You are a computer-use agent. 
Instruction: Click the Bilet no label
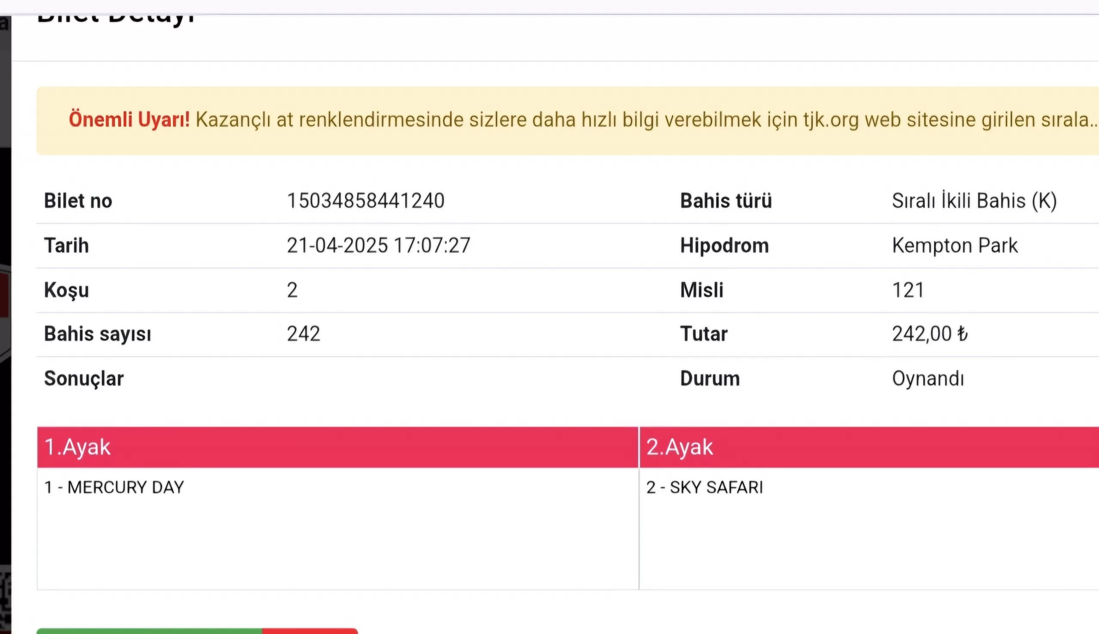click(x=78, y=201)
